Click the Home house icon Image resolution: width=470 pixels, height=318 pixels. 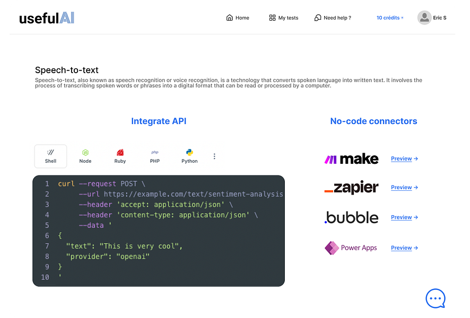click(x=229, y=17)
